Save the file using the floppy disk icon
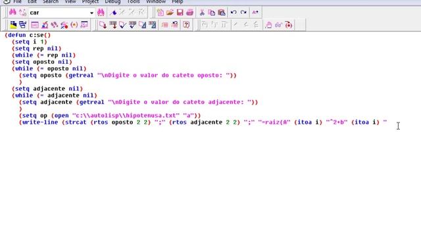421x237 pixels. pyautogui.click(x=180, y=13)
